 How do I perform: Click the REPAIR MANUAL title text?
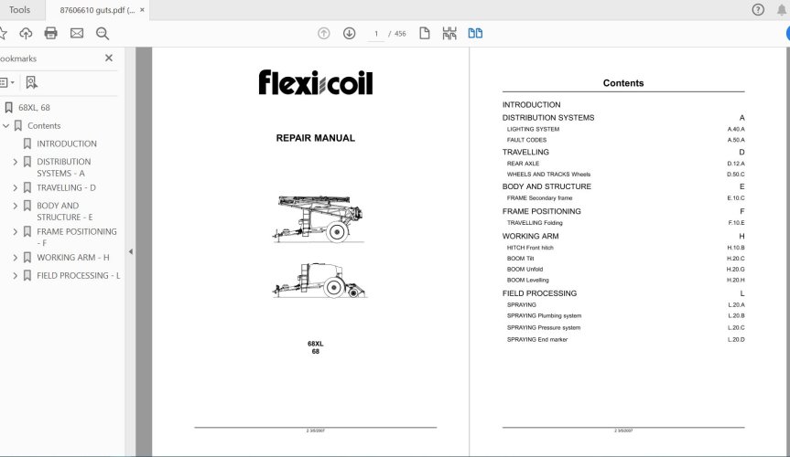click(316, 138)
